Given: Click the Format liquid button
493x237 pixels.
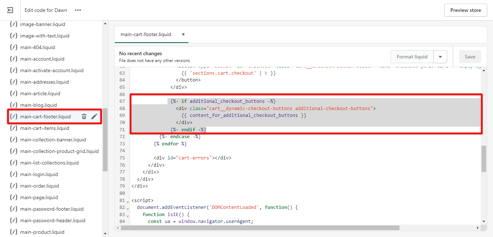Looking at the screenshot, I should pyautogui.click(x=412, y=57).
